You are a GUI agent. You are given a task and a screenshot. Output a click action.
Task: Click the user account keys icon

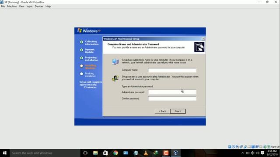(115, 78)
